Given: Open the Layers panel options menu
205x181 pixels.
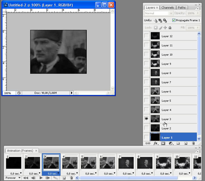Looking at the screenshot, I should tap(199, 8).
